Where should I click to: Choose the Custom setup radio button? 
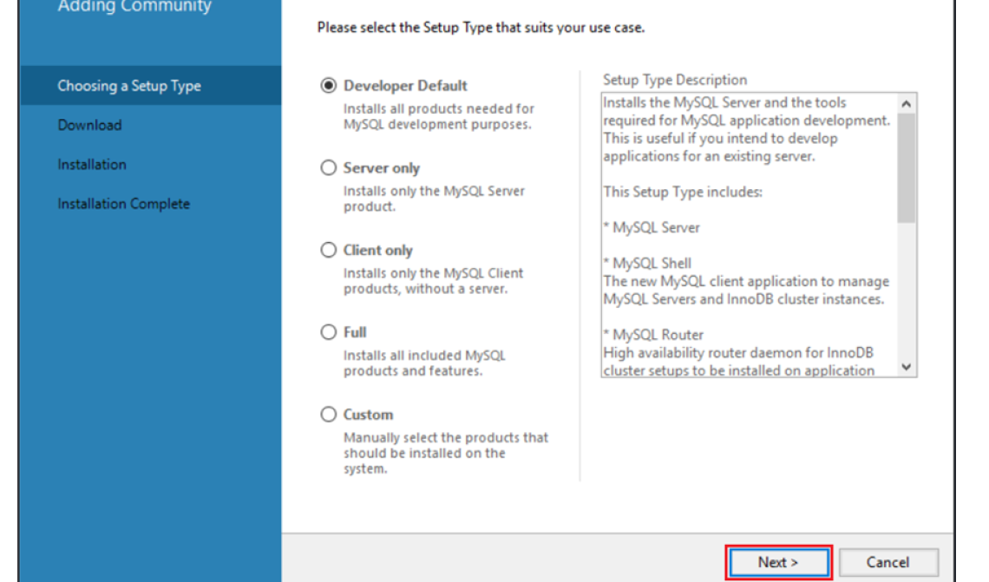pos(328,415)
